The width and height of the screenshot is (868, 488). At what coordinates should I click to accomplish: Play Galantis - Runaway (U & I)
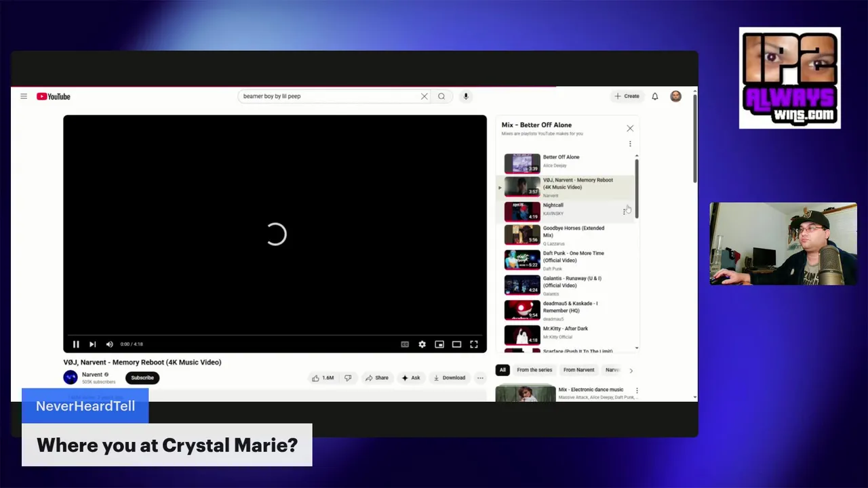coord(566,285)
